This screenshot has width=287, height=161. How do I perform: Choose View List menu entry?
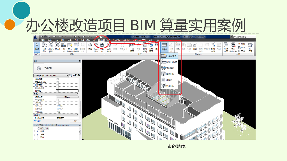pos(169,86)
